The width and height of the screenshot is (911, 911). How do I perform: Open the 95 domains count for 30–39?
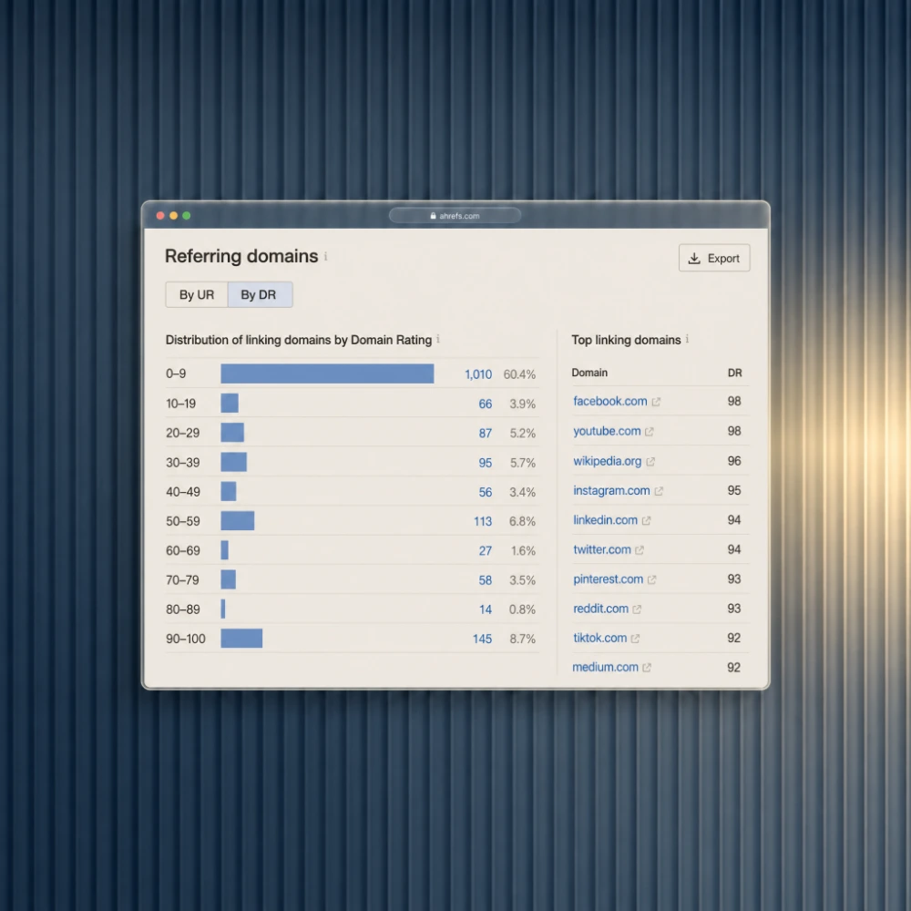486,463
